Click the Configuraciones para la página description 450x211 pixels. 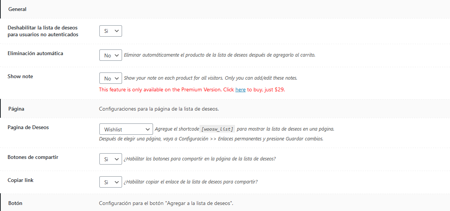(159, 109)
